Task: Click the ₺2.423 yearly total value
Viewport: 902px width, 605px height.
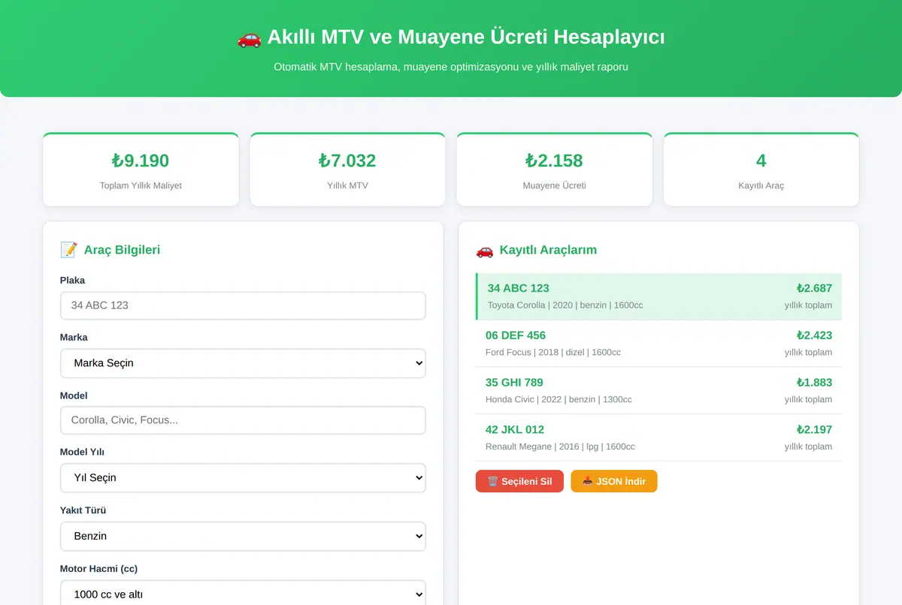Action: click(x=814, y=336)
